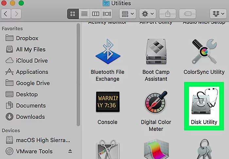Select Downloads in the sidebar

coord(25,117)
